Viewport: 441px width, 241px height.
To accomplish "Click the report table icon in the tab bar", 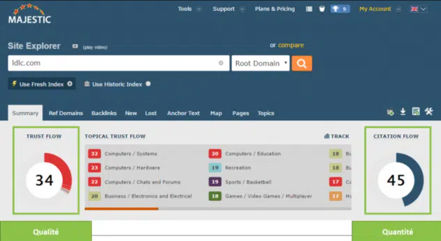I will [x=415, y=111].
